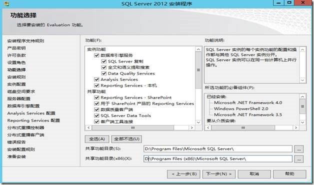Toggle SQL Server Data Tools checkbox

(x=96, y=115)
